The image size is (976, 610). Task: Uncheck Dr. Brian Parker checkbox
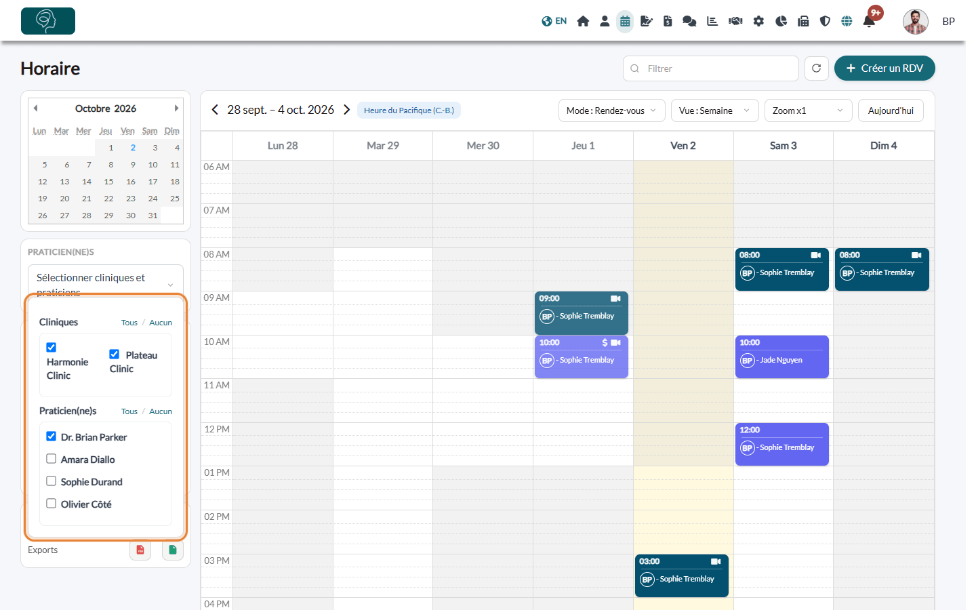coord(52,436)
